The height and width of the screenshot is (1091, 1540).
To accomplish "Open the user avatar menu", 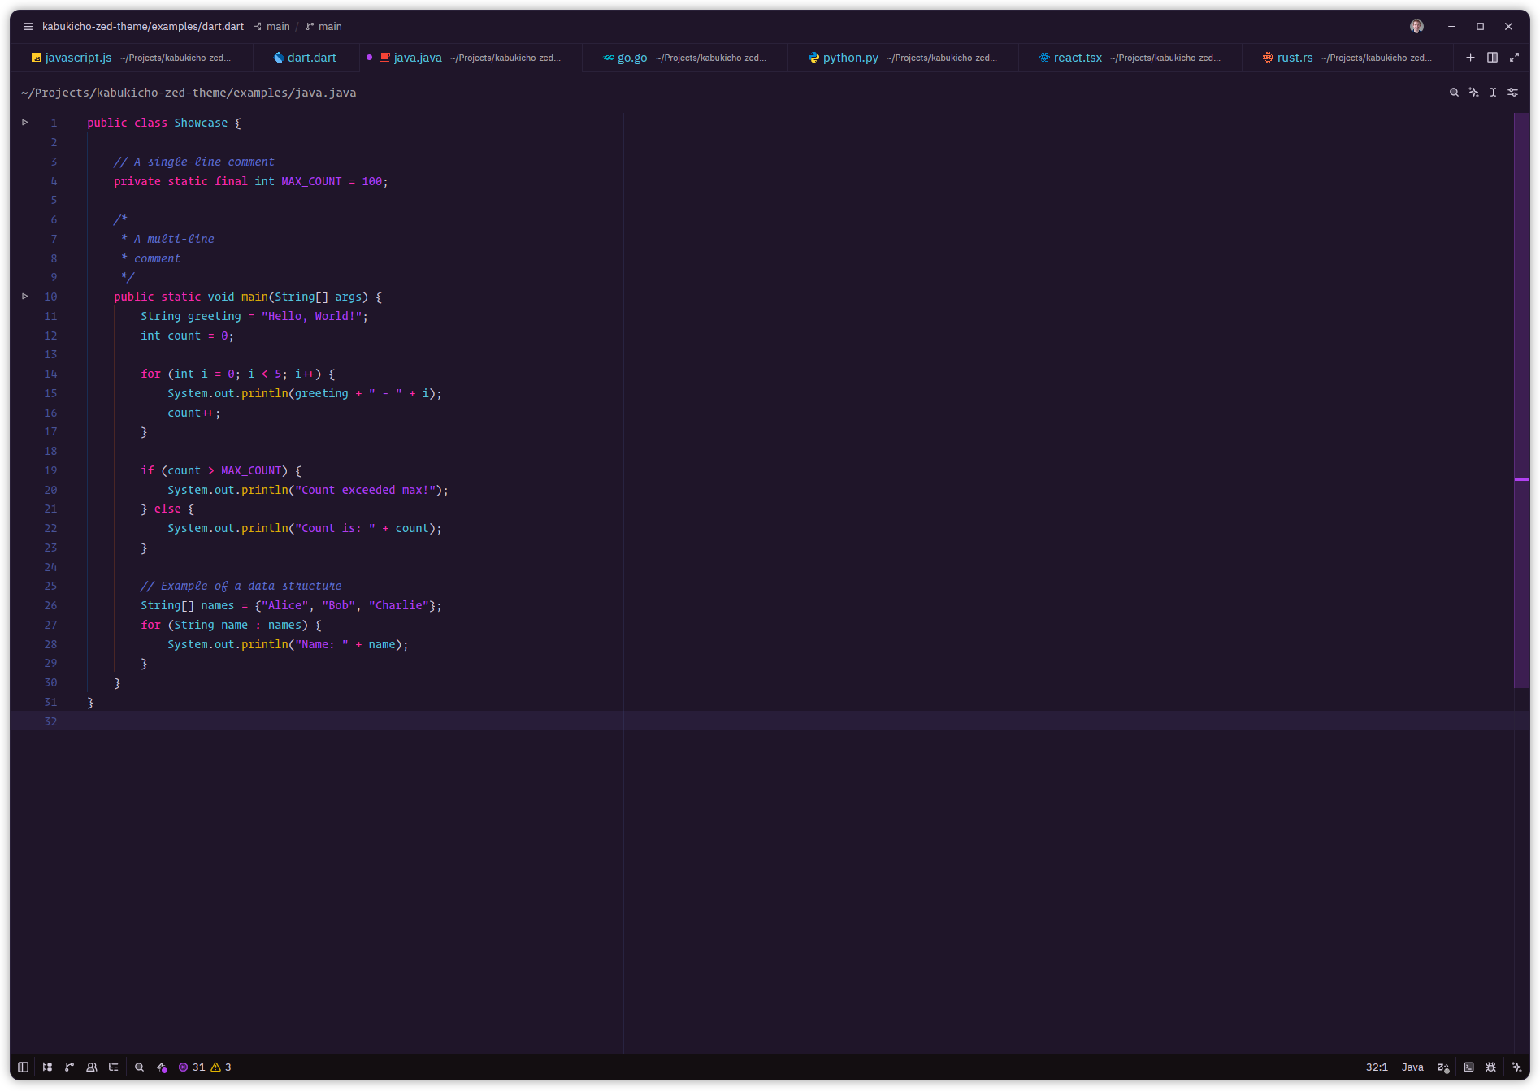I will (x=1416, y=26).
